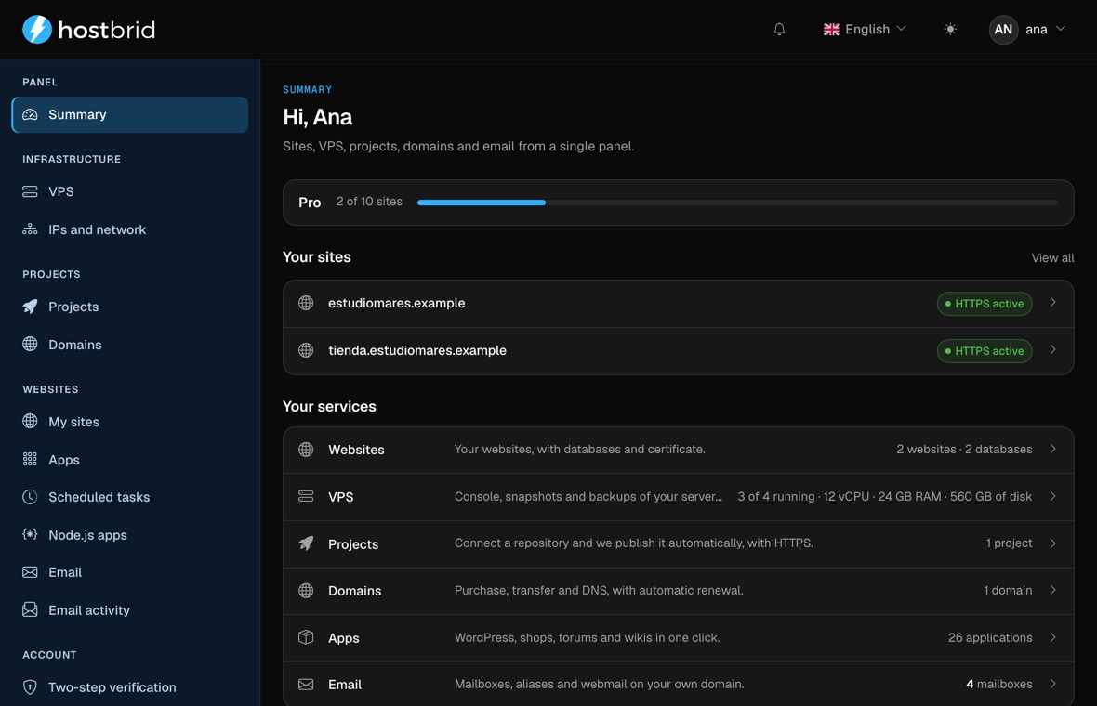Click the Apps service box icon
This screenshot has height=706, width=1097.
(306, 637)
